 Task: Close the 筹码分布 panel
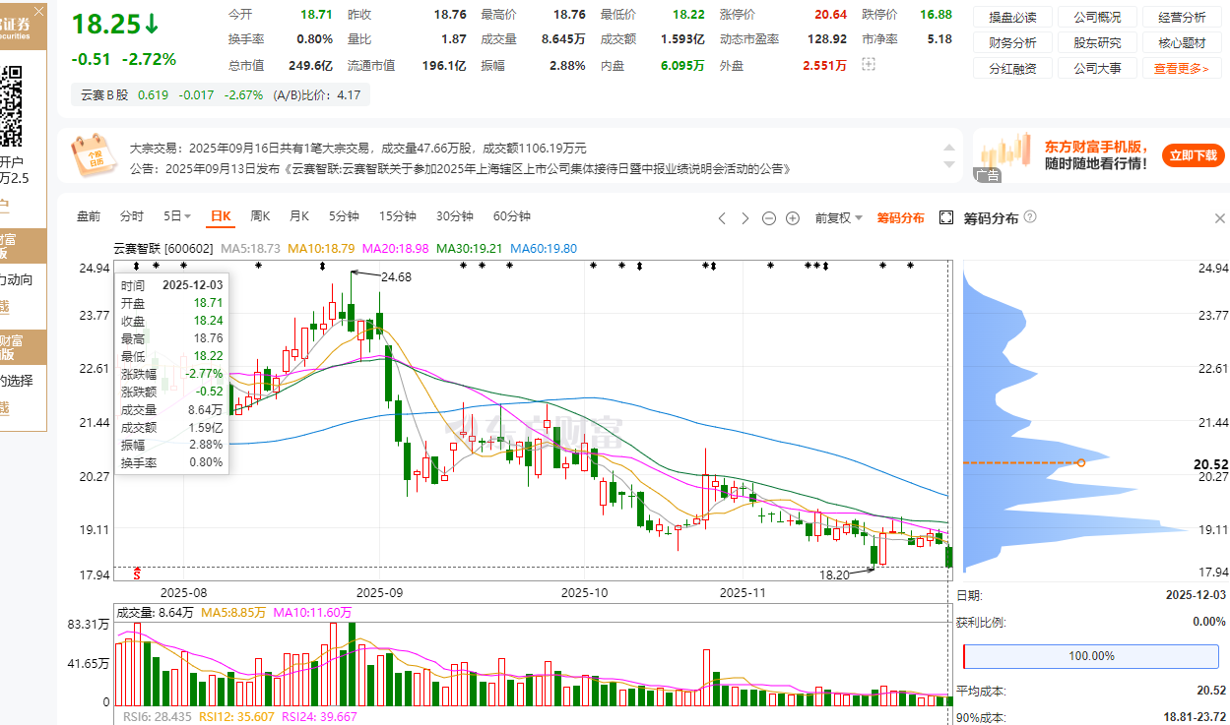[1220, 218]
